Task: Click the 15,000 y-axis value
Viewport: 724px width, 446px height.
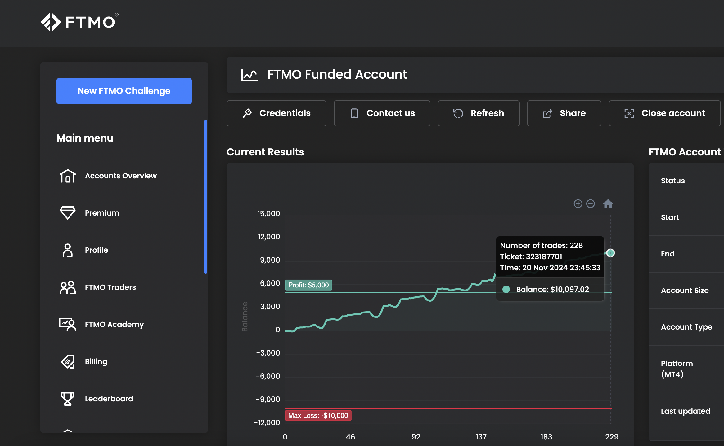Action: click(x=269, y=214)
